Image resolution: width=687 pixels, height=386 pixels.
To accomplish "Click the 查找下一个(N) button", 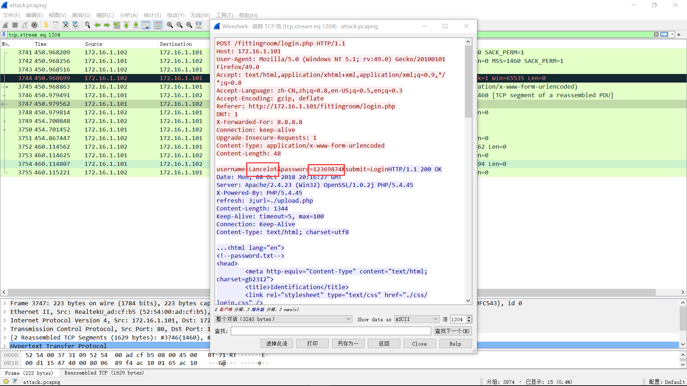I will point(453,331).
